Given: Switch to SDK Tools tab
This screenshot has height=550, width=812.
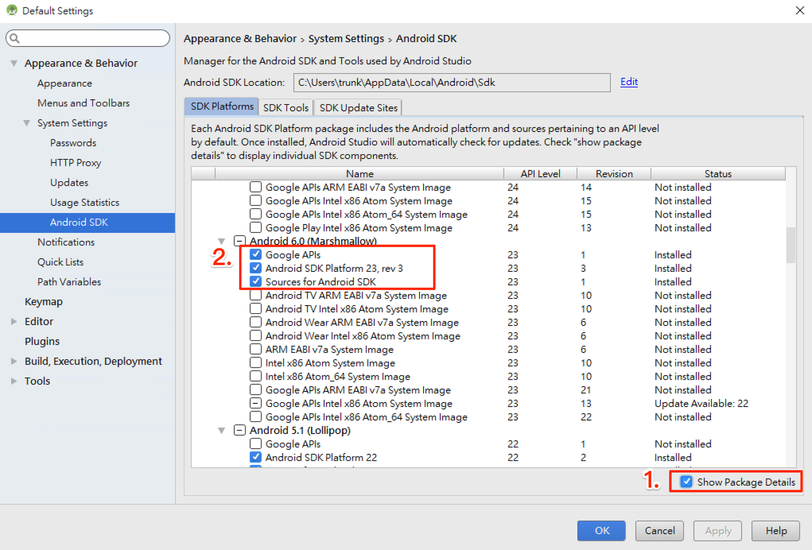Looking at the screenshot, I should [286, 108].
